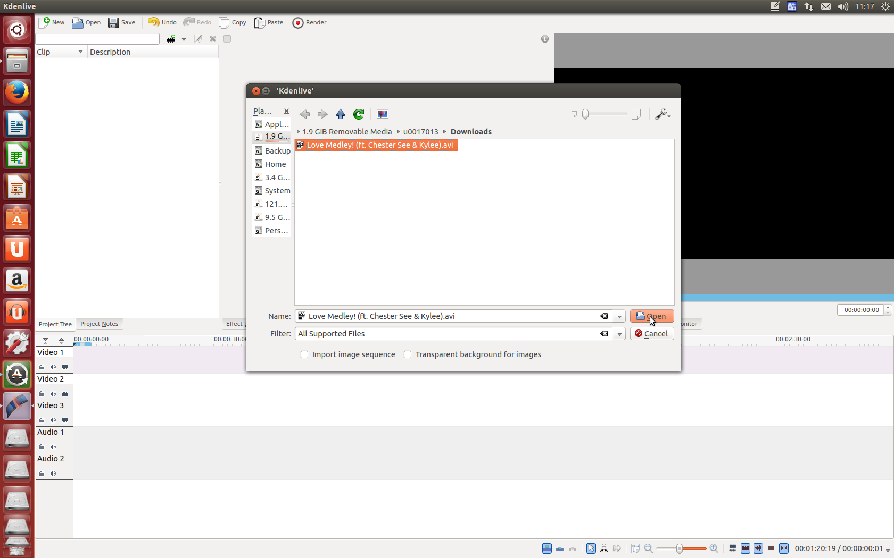Select System in Places panel
This screenshot has width=894, height=558.
(x=271, y=191)
